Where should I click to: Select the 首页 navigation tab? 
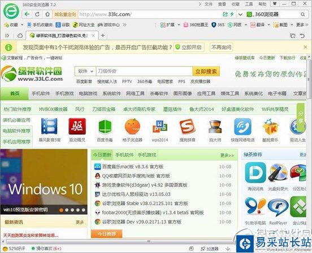point(15,93)
